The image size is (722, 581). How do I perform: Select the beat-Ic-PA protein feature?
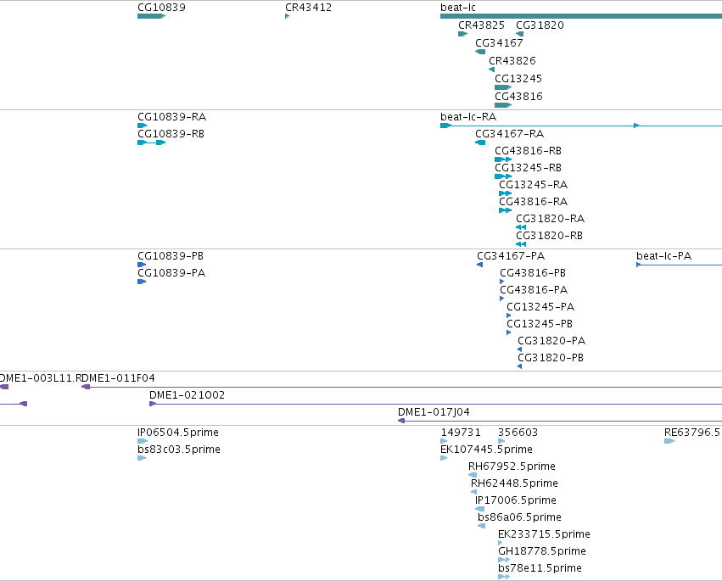679,265
